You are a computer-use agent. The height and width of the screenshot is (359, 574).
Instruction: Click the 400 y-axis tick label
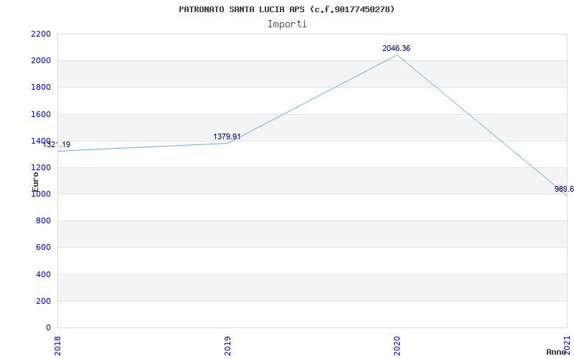pos(44,274)
